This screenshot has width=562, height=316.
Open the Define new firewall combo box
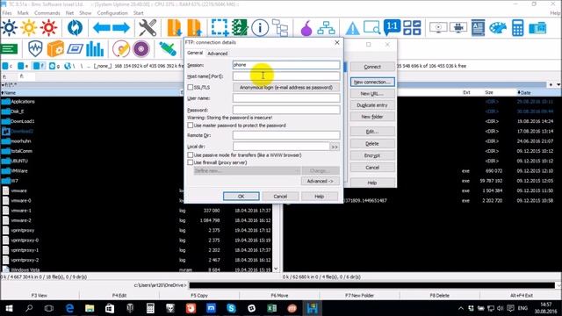click(x=247, y=171)
